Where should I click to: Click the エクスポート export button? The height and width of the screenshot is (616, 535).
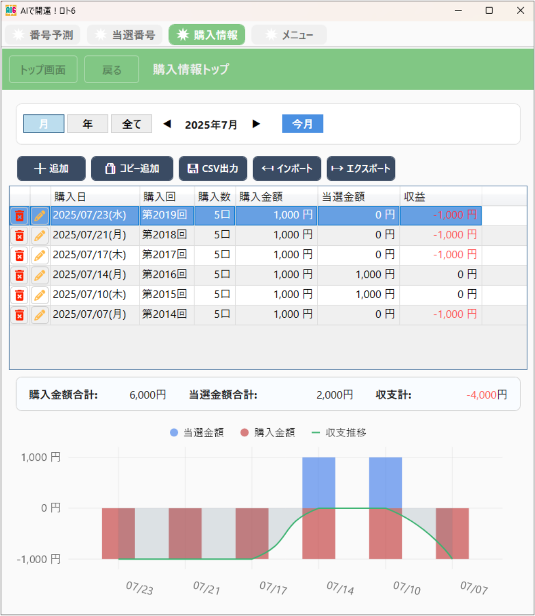pos(361,168)
